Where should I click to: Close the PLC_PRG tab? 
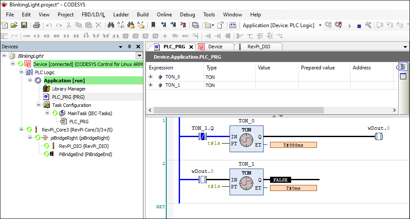[x=191, y=47]
